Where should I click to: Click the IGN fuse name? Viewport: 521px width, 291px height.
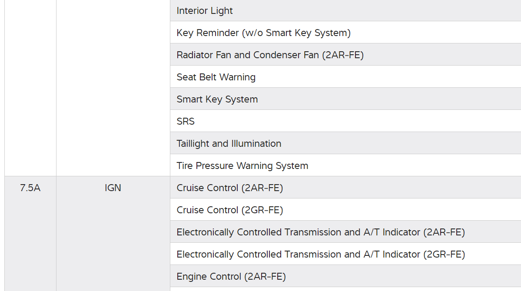[113, 188]
